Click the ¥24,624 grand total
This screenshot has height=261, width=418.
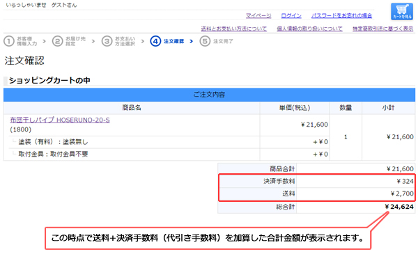[x=399, y=207]
